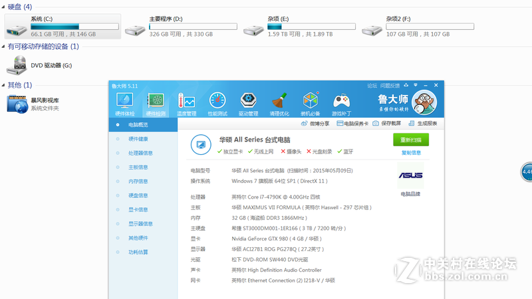Share via 微博分享
The image size is (532, 299).
tap(315, 124)
